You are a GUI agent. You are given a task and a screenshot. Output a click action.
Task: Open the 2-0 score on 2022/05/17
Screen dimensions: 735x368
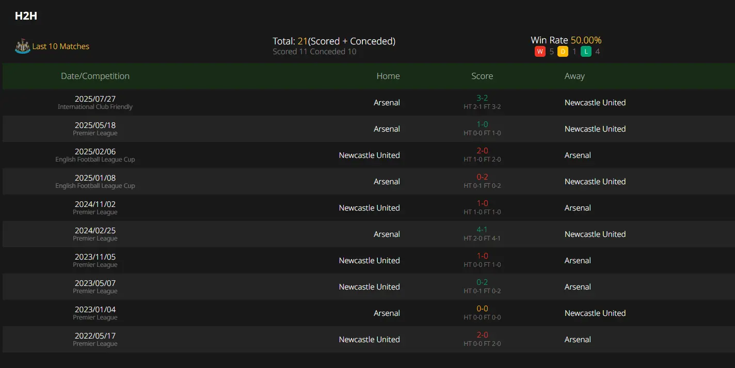482,335
